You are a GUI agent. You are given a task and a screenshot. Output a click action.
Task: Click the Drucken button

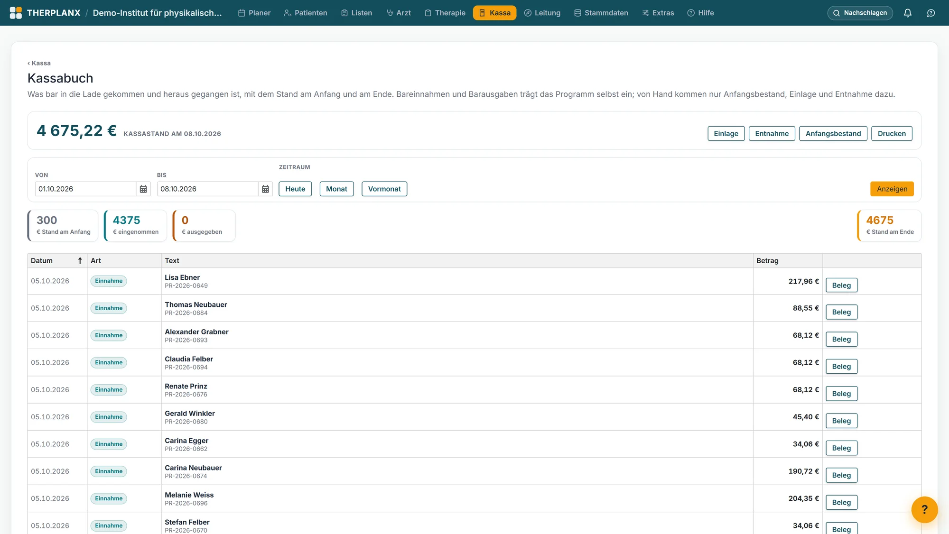[x=892, y=134]
